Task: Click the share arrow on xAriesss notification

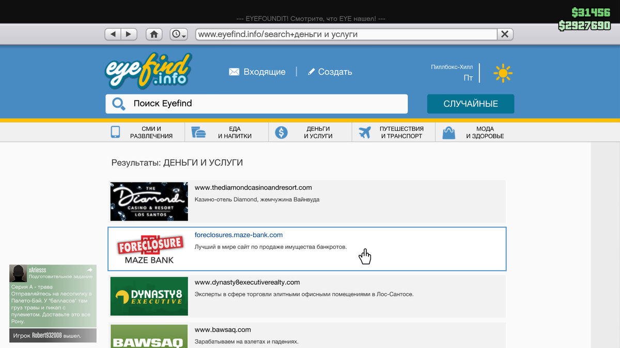Action: (90, 270)
